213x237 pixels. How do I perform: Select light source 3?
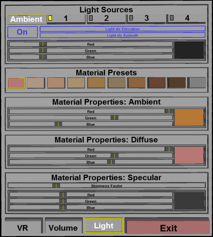click(146, 18)
